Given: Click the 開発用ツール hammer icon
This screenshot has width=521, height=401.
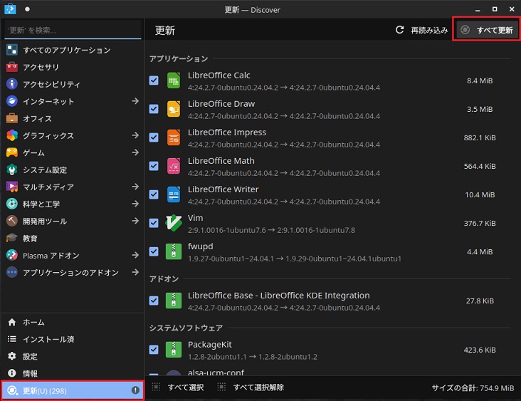Looking at the screenshot, I should (x=12, y=221).
